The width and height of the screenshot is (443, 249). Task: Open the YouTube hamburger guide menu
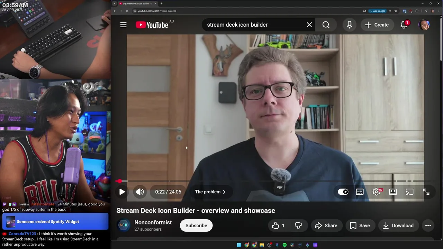[123, 25]
